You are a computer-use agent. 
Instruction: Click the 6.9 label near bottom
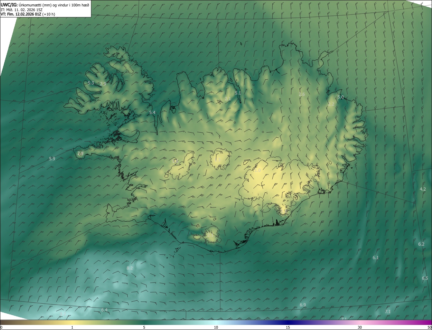(x=303, y=305)
